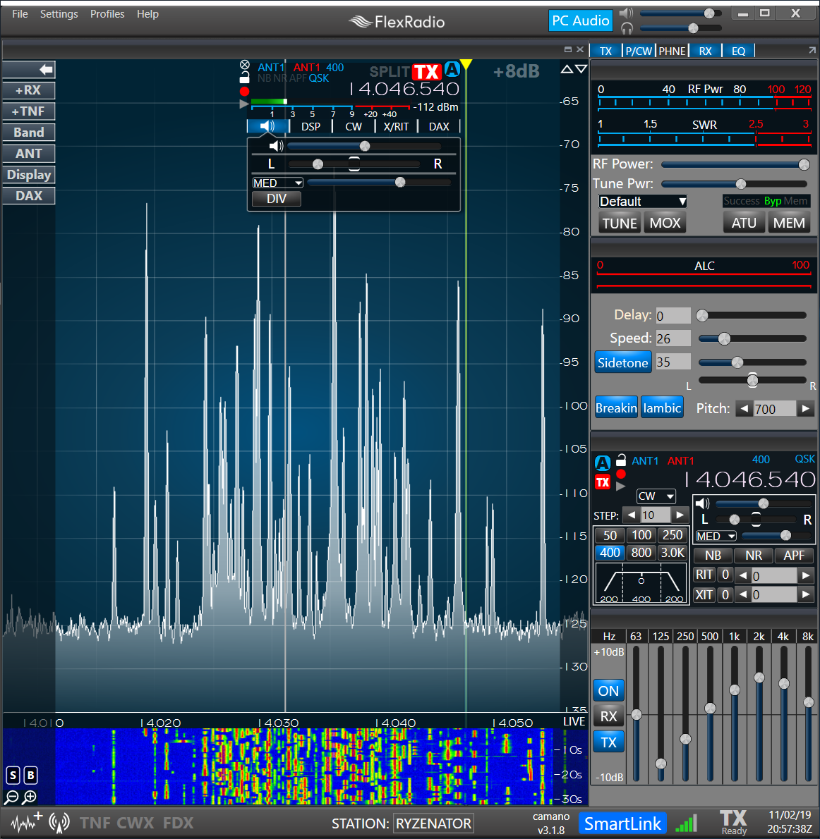Open the Settings menu
The width and height of the screenshot is (820, 839).
pos(59,14)
